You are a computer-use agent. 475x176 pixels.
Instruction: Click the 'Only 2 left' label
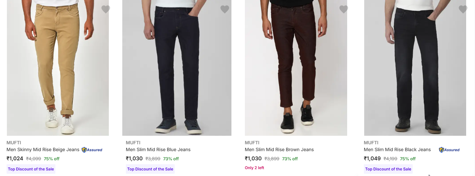(x=254, y=168)
